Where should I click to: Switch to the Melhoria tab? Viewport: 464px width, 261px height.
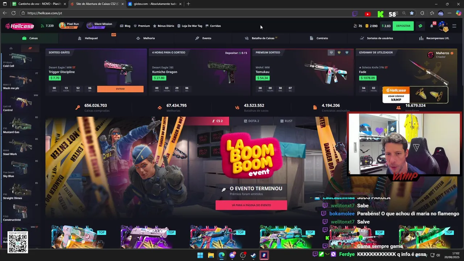coord(145,38)
